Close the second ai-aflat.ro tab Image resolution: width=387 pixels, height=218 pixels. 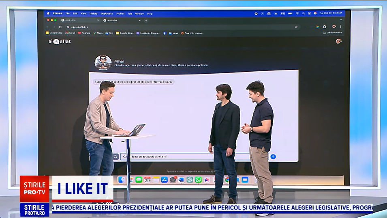[x=140, y=20]
